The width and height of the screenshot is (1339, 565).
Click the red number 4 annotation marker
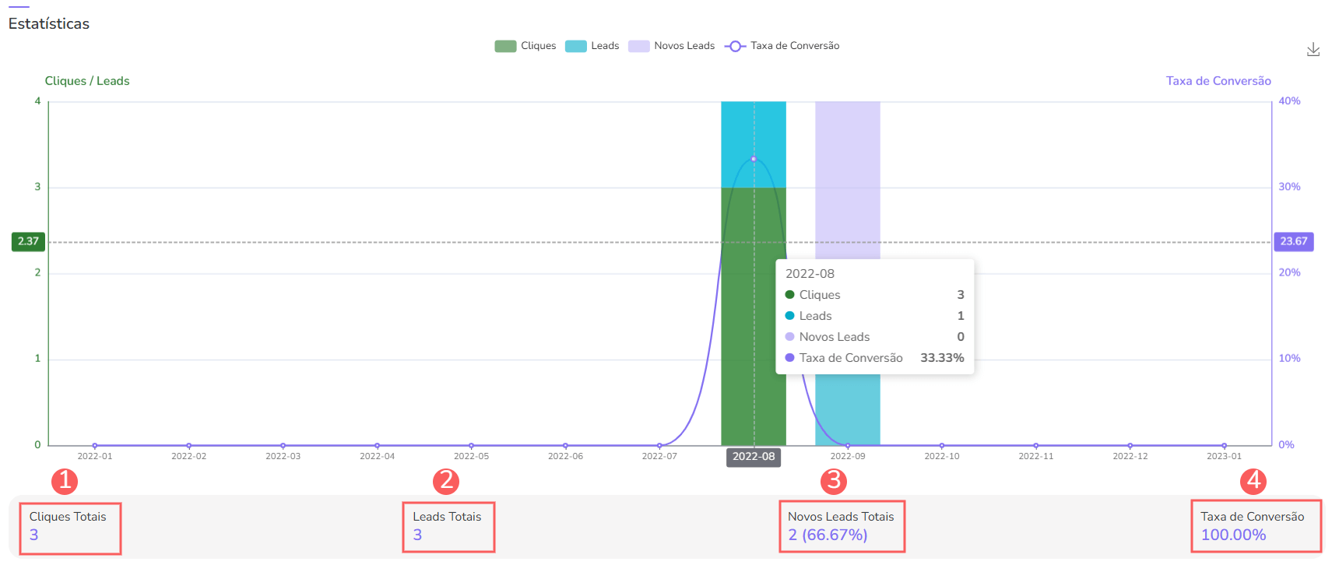[1253, 481]
